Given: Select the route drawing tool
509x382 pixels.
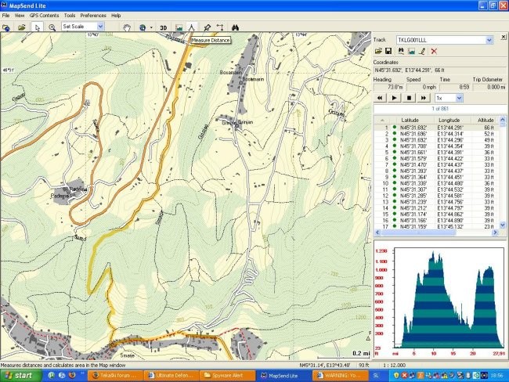Looking at the screenshot, I should (x=220, y=27).
